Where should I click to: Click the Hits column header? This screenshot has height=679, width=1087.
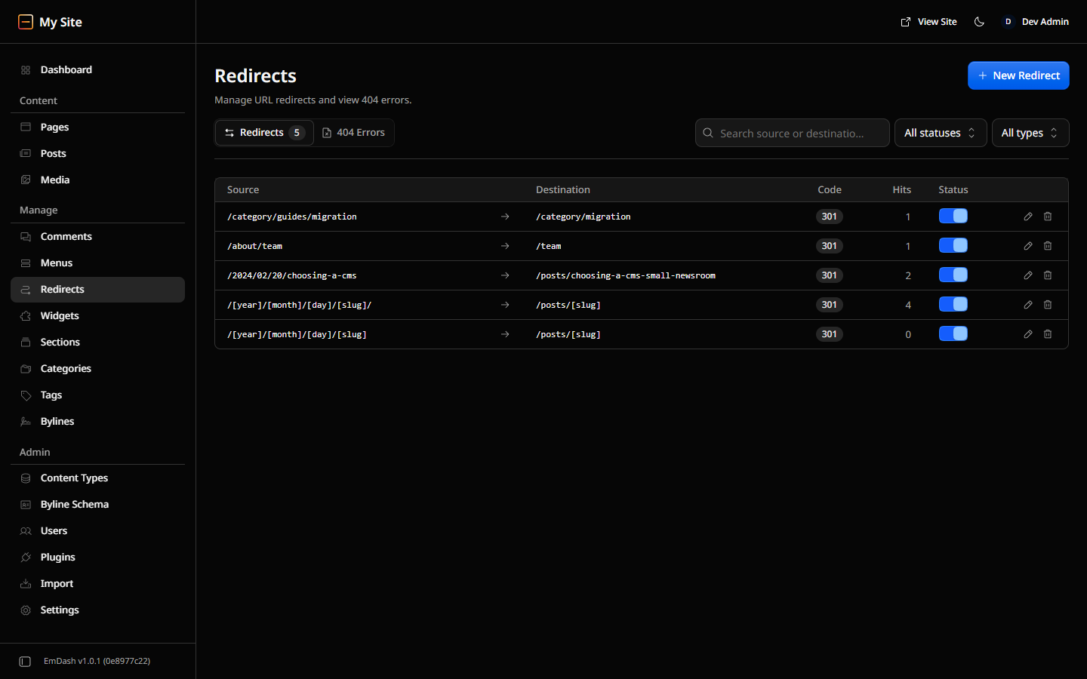tap(901, 190)
